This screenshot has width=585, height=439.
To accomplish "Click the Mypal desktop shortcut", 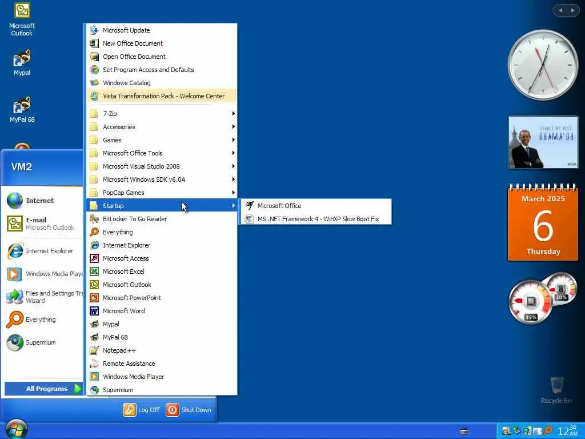I will tap(22, 63).
